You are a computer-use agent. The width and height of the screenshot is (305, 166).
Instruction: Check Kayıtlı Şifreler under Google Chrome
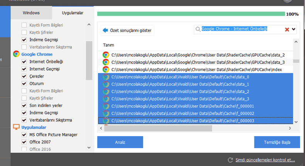pyautogui.click(x=24, y=98)
